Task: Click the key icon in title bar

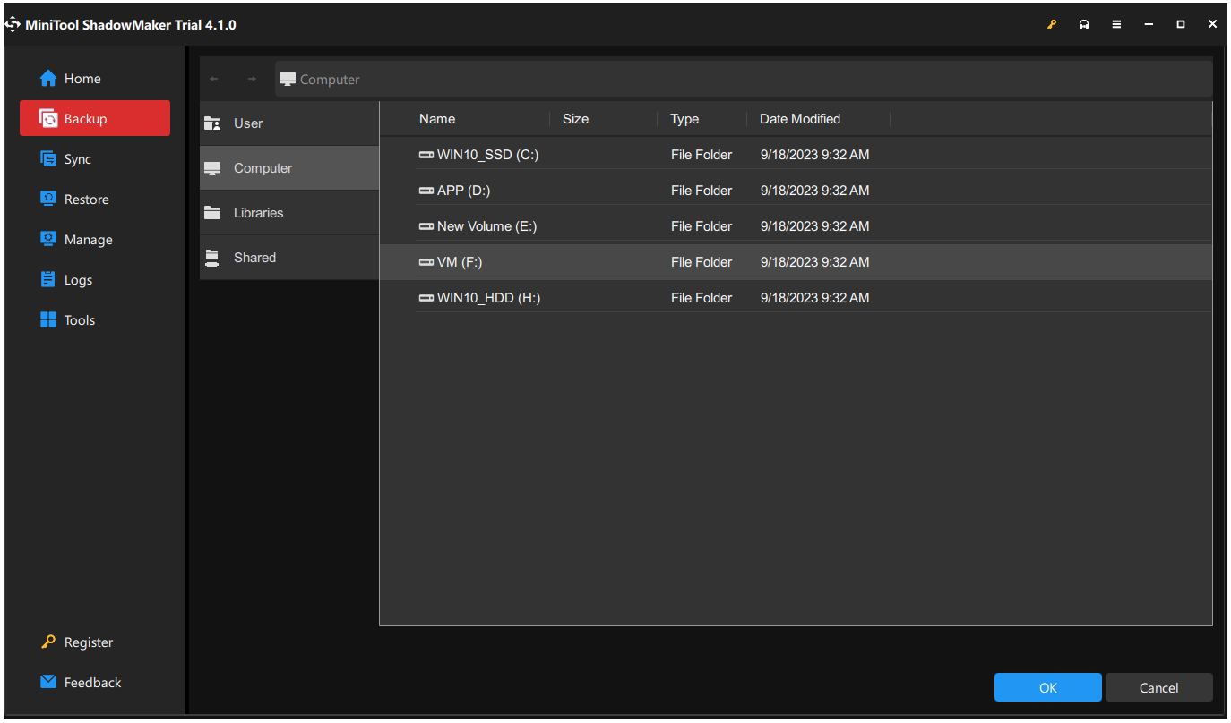Action: click(x=1052, y=25)
